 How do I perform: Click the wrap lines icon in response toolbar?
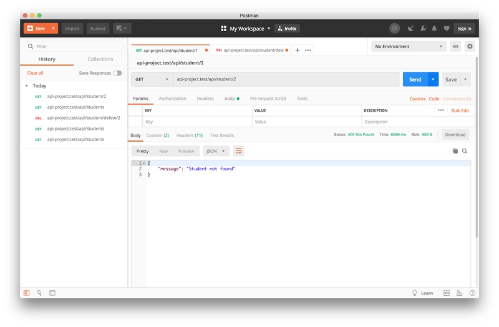(238, 151)
